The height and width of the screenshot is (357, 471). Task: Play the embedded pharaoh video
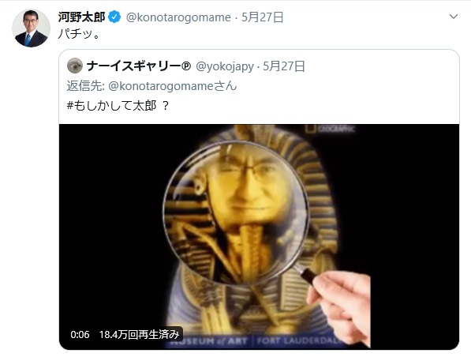pyautogui.click(x=259, y=237)
